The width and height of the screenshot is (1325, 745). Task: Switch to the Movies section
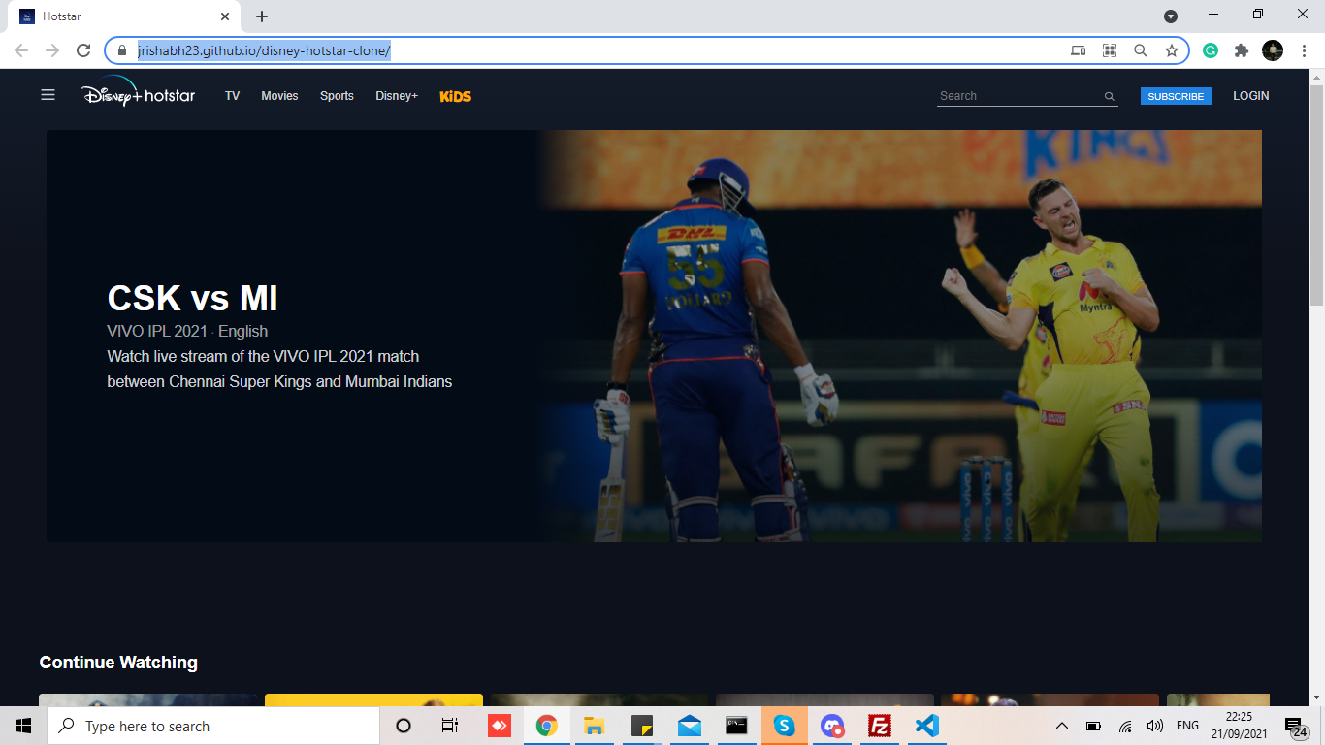coord(279,96)
